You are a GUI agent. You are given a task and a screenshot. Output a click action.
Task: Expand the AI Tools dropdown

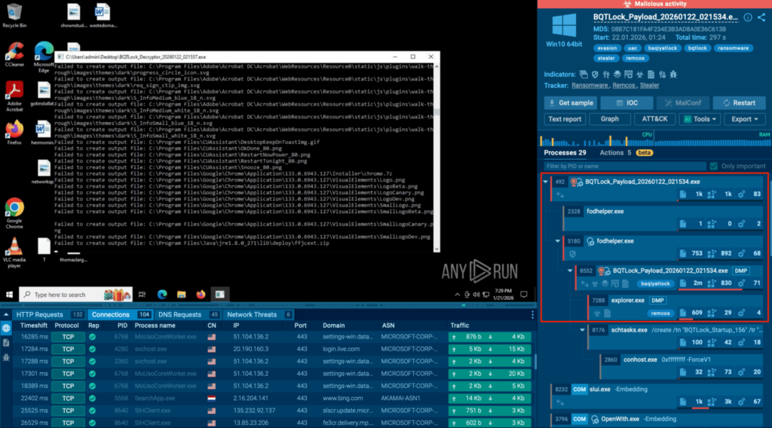coord(699,119)
